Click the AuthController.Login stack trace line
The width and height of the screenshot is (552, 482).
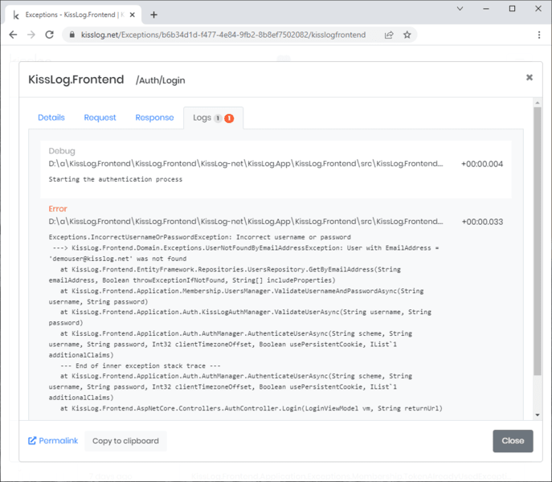coord(251,408)
